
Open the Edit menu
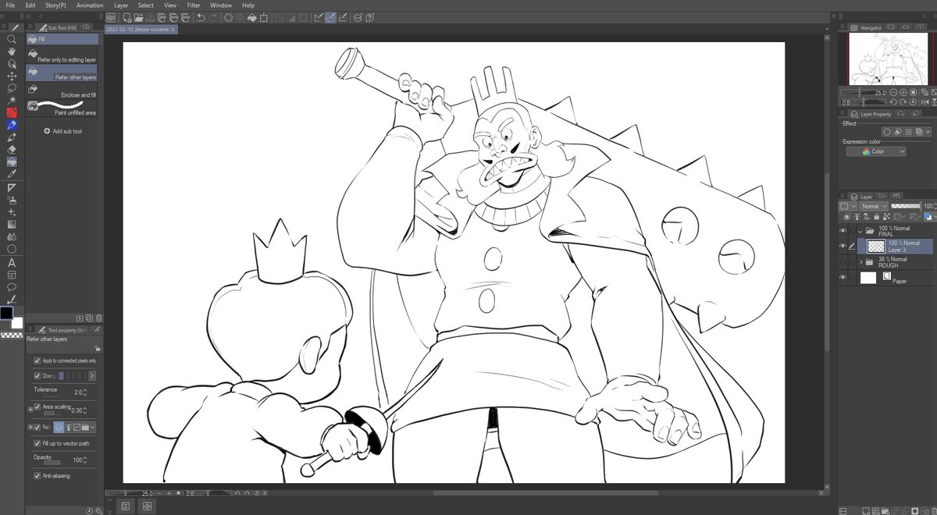[30, 5]
